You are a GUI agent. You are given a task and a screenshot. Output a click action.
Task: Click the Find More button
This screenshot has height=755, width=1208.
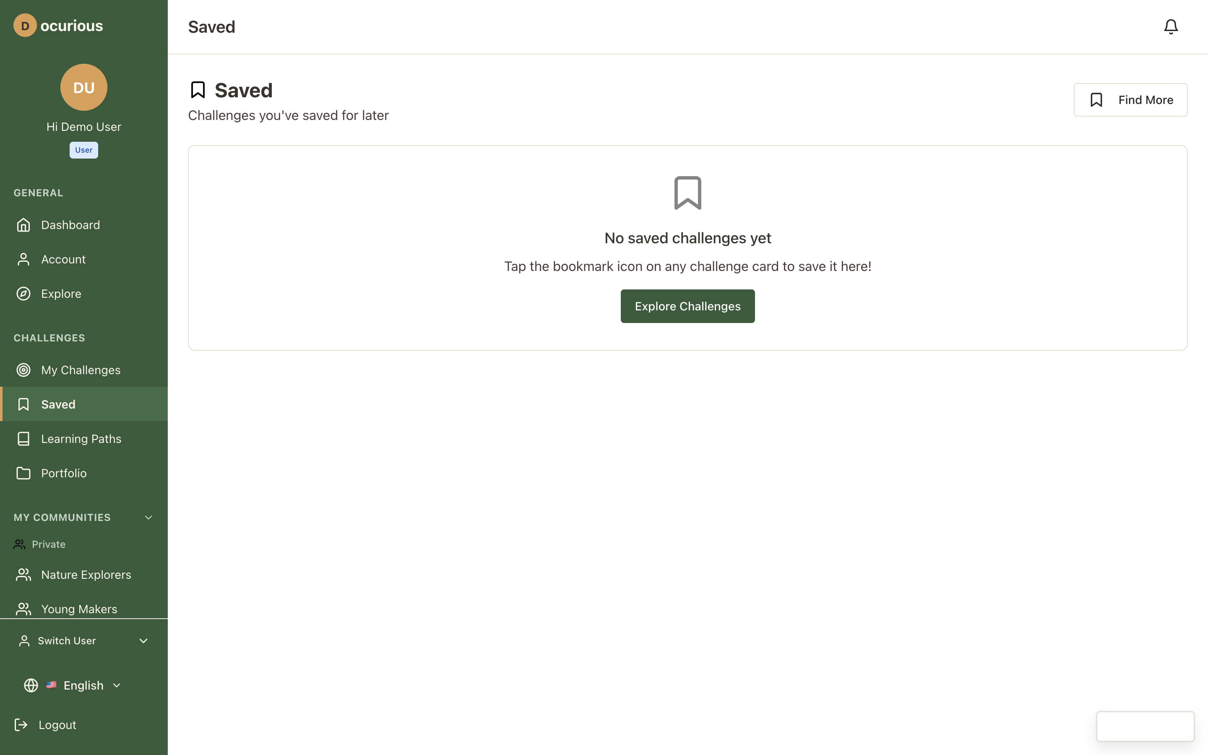1130,100
